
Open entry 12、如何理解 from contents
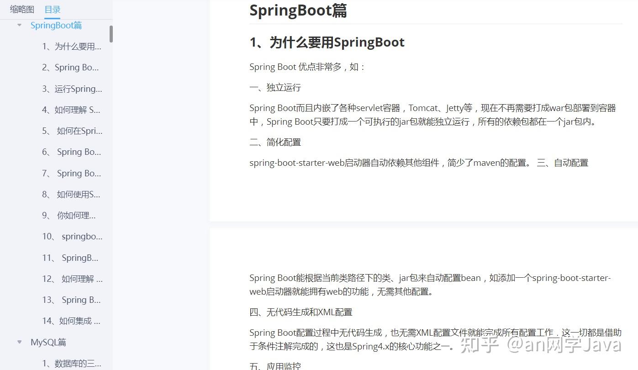point(70,279)
